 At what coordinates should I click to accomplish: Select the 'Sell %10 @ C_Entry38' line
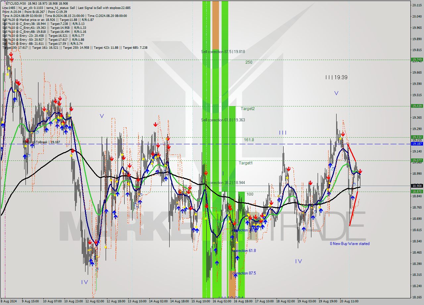[43, 24]
